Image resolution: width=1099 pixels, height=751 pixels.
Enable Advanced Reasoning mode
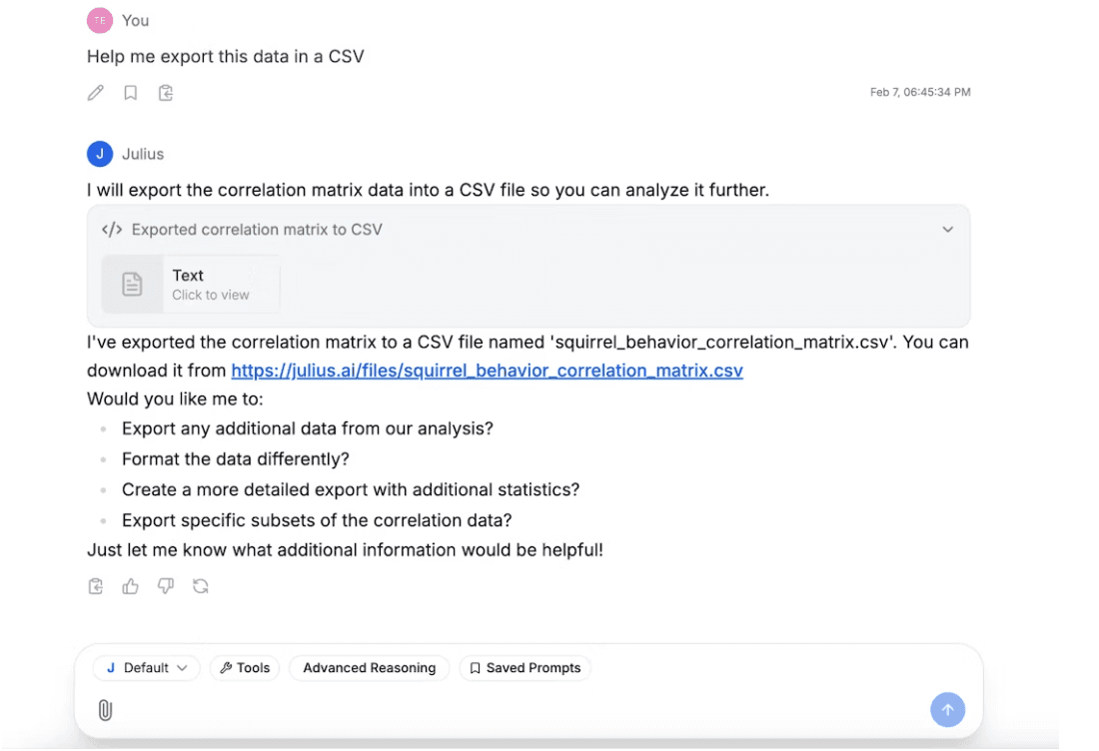[x=369, y=667]
